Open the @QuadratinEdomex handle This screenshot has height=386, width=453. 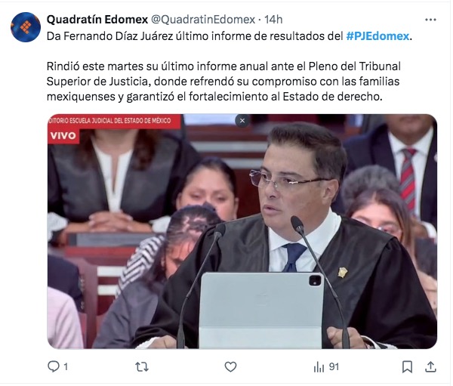(203, 20)
